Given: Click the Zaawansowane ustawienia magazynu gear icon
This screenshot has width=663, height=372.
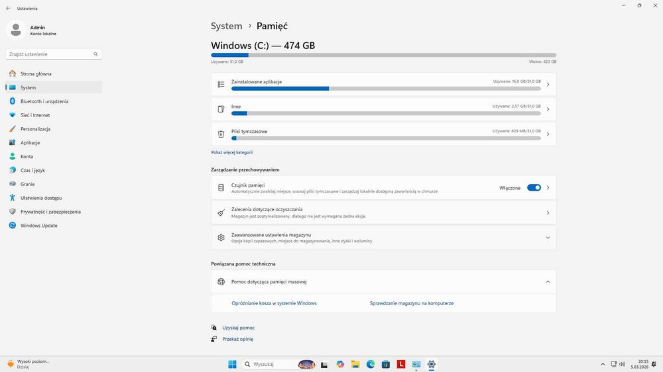Looking at the screenshot, I should [x=221, y=238].
